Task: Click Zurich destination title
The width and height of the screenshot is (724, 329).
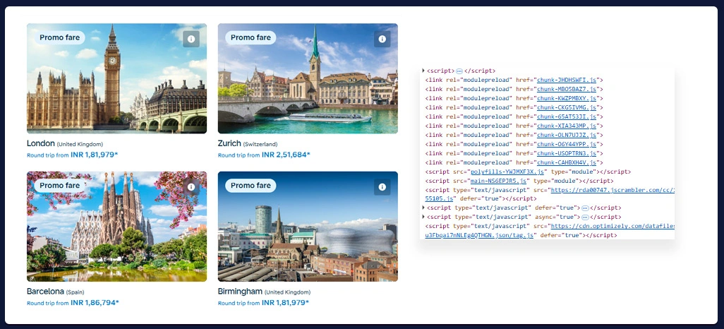Action: point(229,144)
